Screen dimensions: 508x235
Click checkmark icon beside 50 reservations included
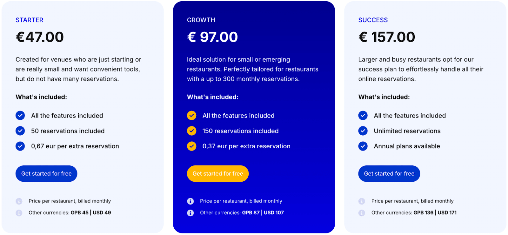click(20, 131)
